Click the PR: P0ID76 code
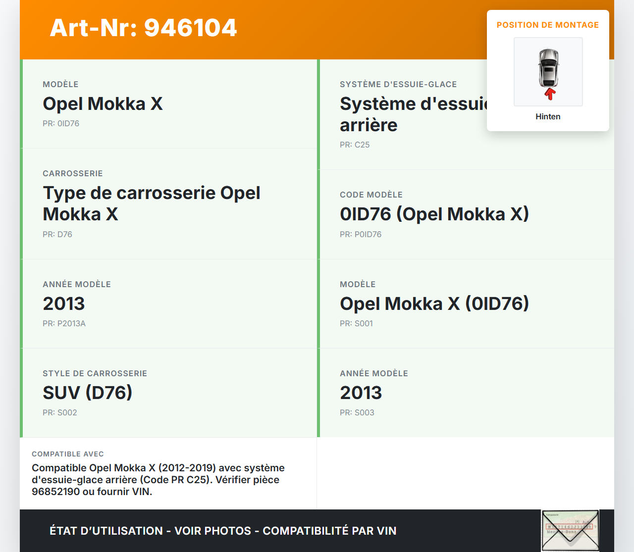Viewport: 634px width, 552px height. pos(361,234)
